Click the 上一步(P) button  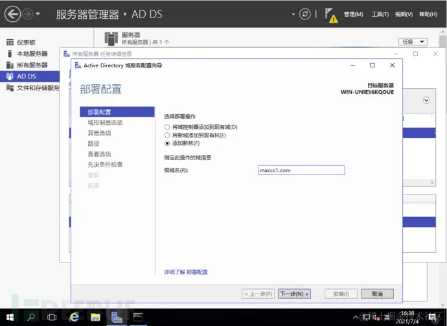[258, 294]
